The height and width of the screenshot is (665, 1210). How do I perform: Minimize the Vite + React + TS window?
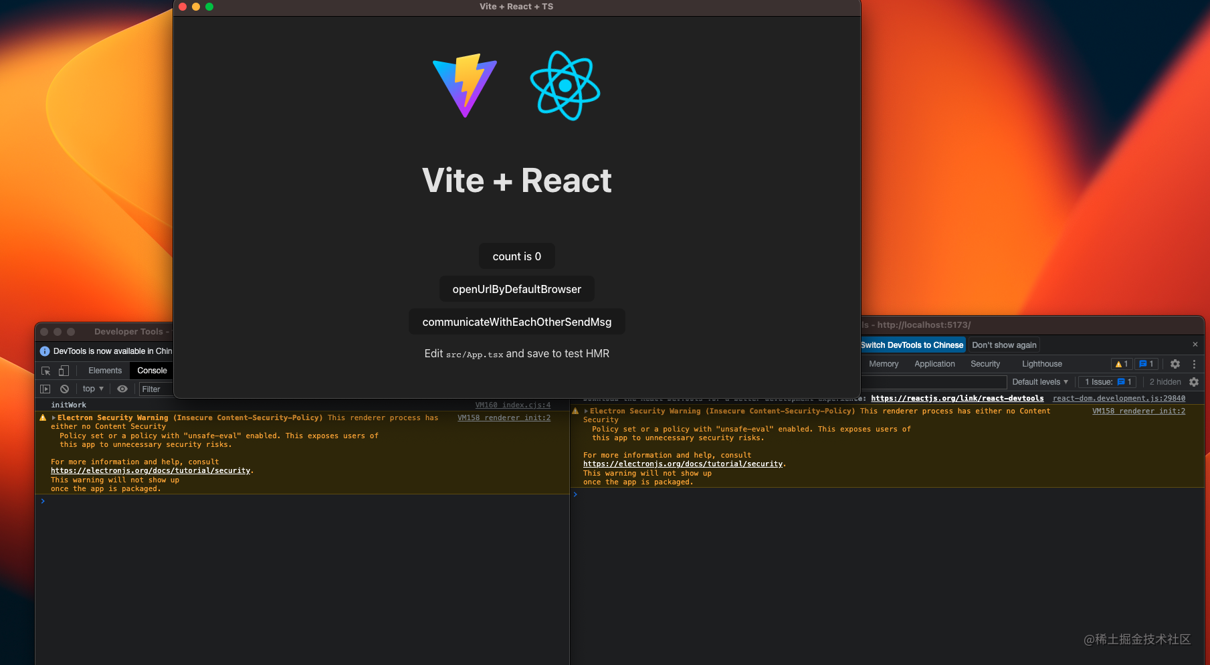[196, 7]
